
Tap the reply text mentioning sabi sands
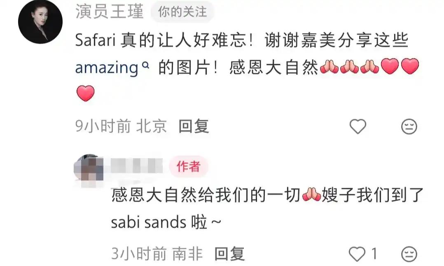(x=267, y=208)
